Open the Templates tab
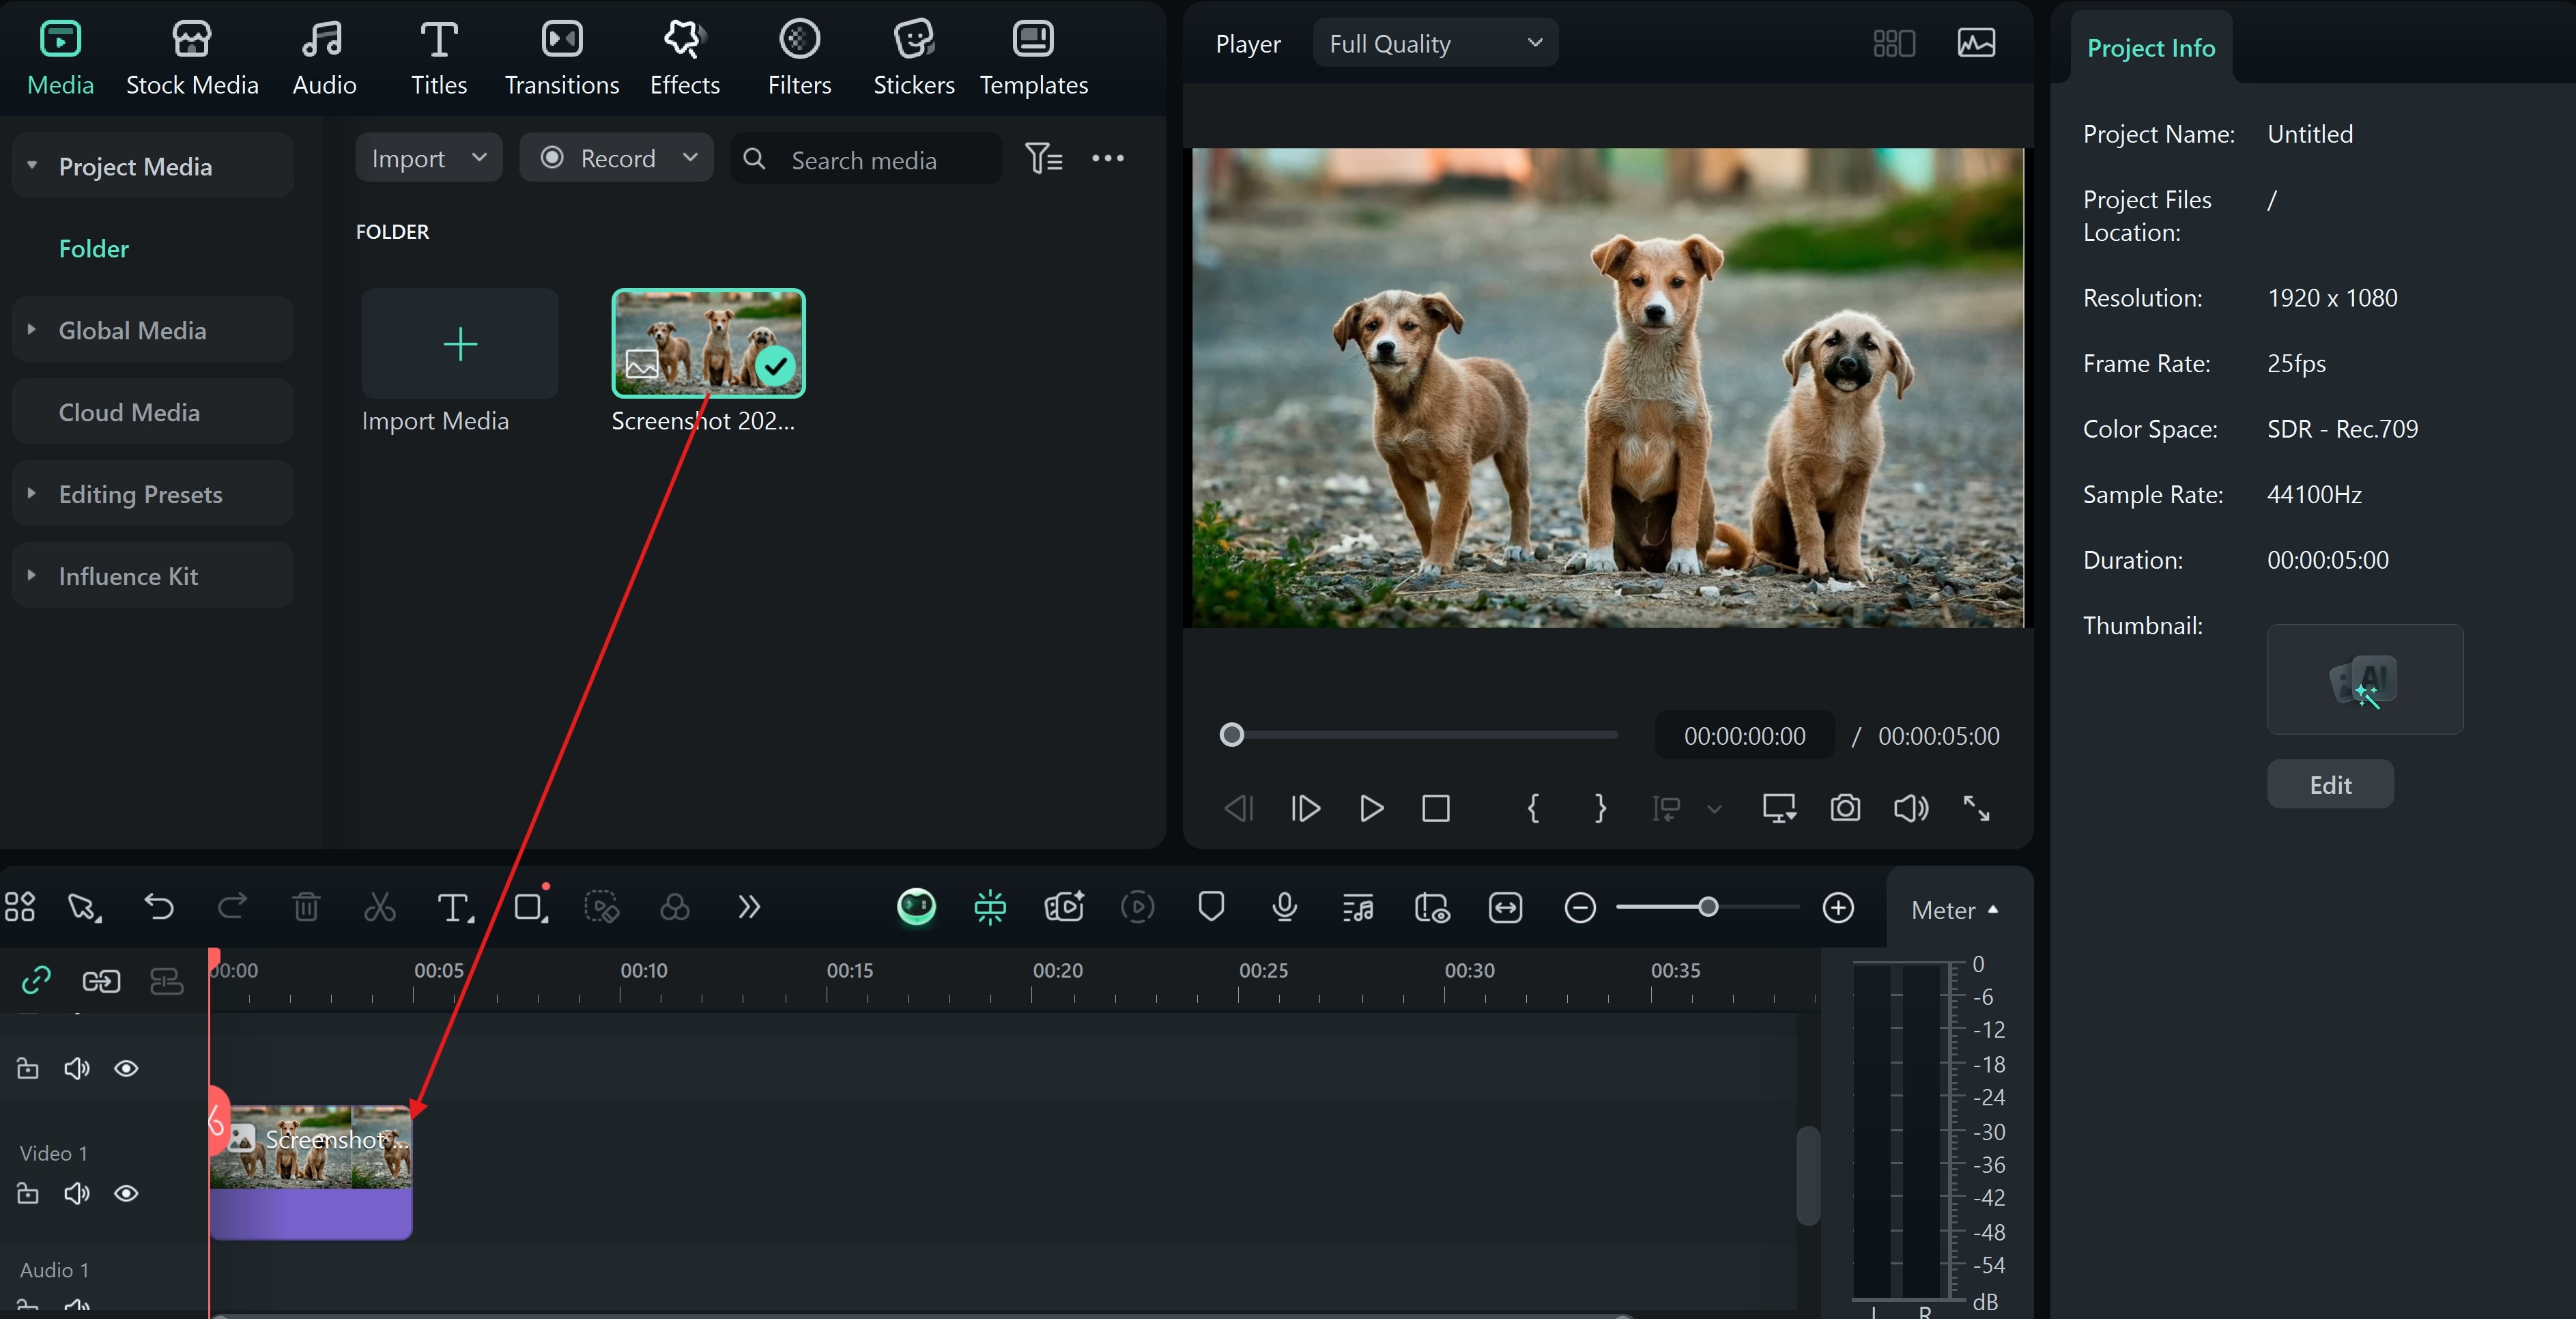The image size is (2576, 1319). (x=1033, y=58)
